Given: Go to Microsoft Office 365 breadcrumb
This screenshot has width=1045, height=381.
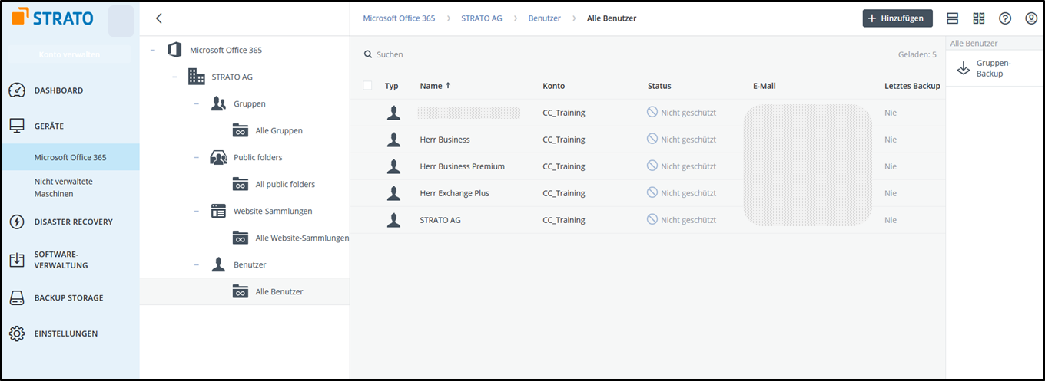Looking at the screenshot, I should coord(399,18).
